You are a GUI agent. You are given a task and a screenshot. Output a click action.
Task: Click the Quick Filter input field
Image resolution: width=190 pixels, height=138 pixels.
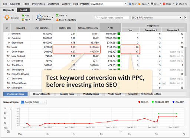pyautogui.click(x=115, y=18)
